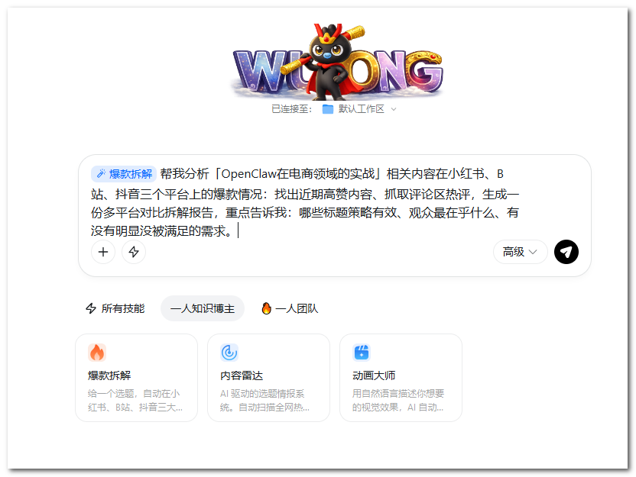
Task: Click the clapperboard icon on 动画大师 card
Action: (362, 353)
